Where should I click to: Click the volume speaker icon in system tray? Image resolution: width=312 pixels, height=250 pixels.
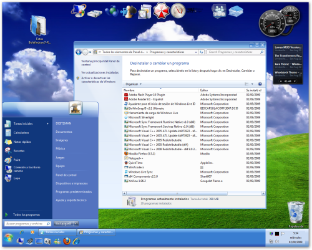277,241
